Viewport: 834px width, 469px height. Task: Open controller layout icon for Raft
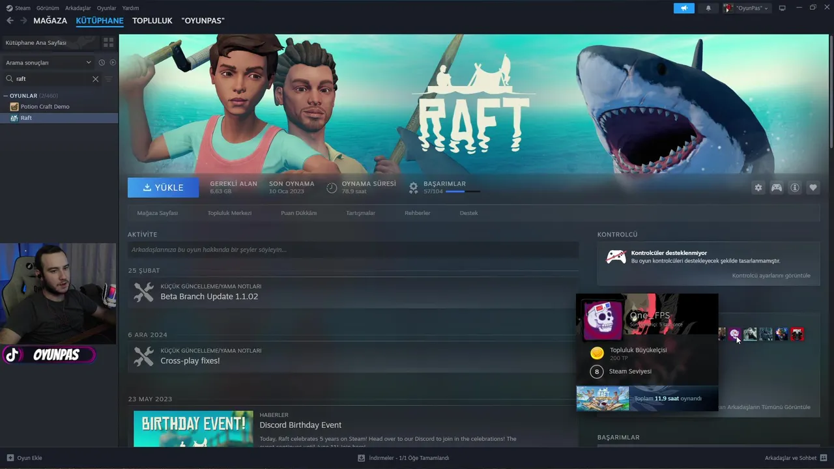tap(777, 188)
